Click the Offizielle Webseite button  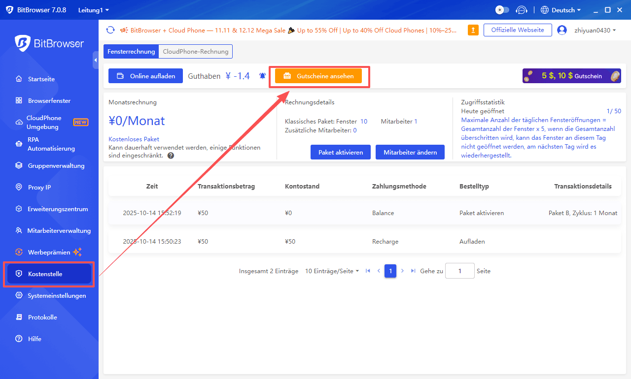(518, 30)
